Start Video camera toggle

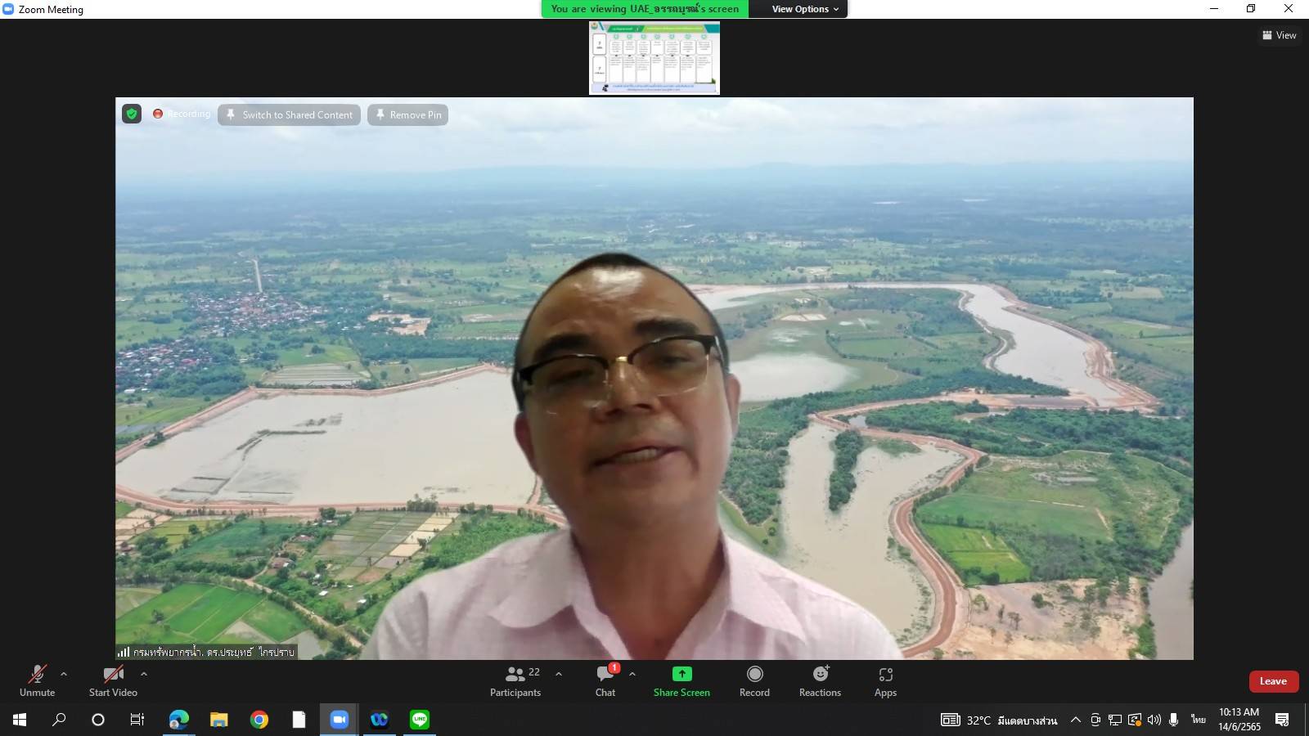click(113, 680)
